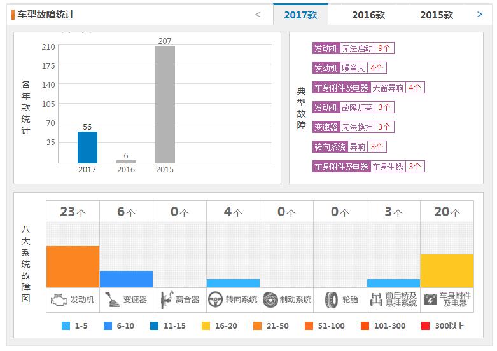Viewport: 497px width, 351px height.
Task: Click the 6-10 legend color swatch
Action: 108,326
